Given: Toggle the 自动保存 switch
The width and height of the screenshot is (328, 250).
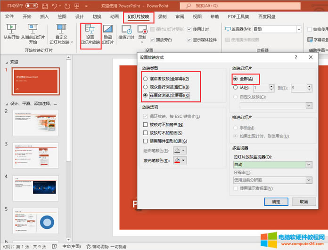Looking at the screenshot, I should point(31,6).
